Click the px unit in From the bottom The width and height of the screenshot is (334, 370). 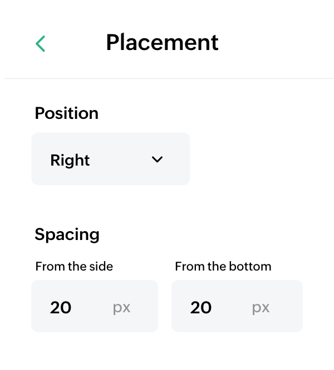pos(261,308)
